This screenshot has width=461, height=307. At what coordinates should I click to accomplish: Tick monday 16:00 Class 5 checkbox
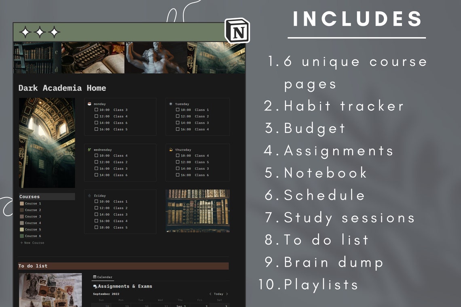(x=96, y=129)
